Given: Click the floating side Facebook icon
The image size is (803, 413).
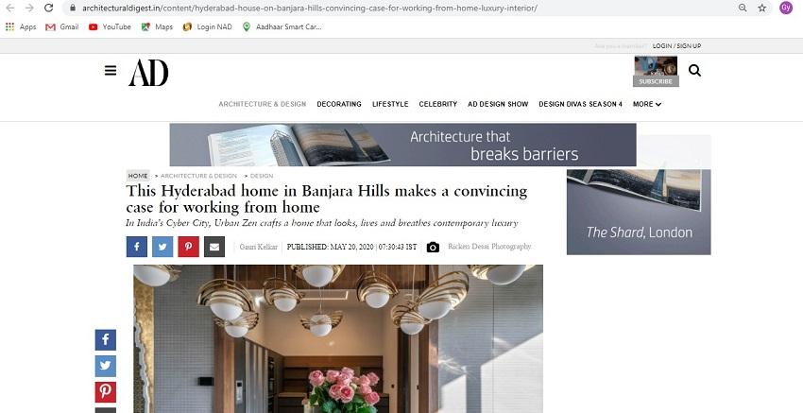Looking at the screenshot, I should pyautogui.click(x=106, y=339).
